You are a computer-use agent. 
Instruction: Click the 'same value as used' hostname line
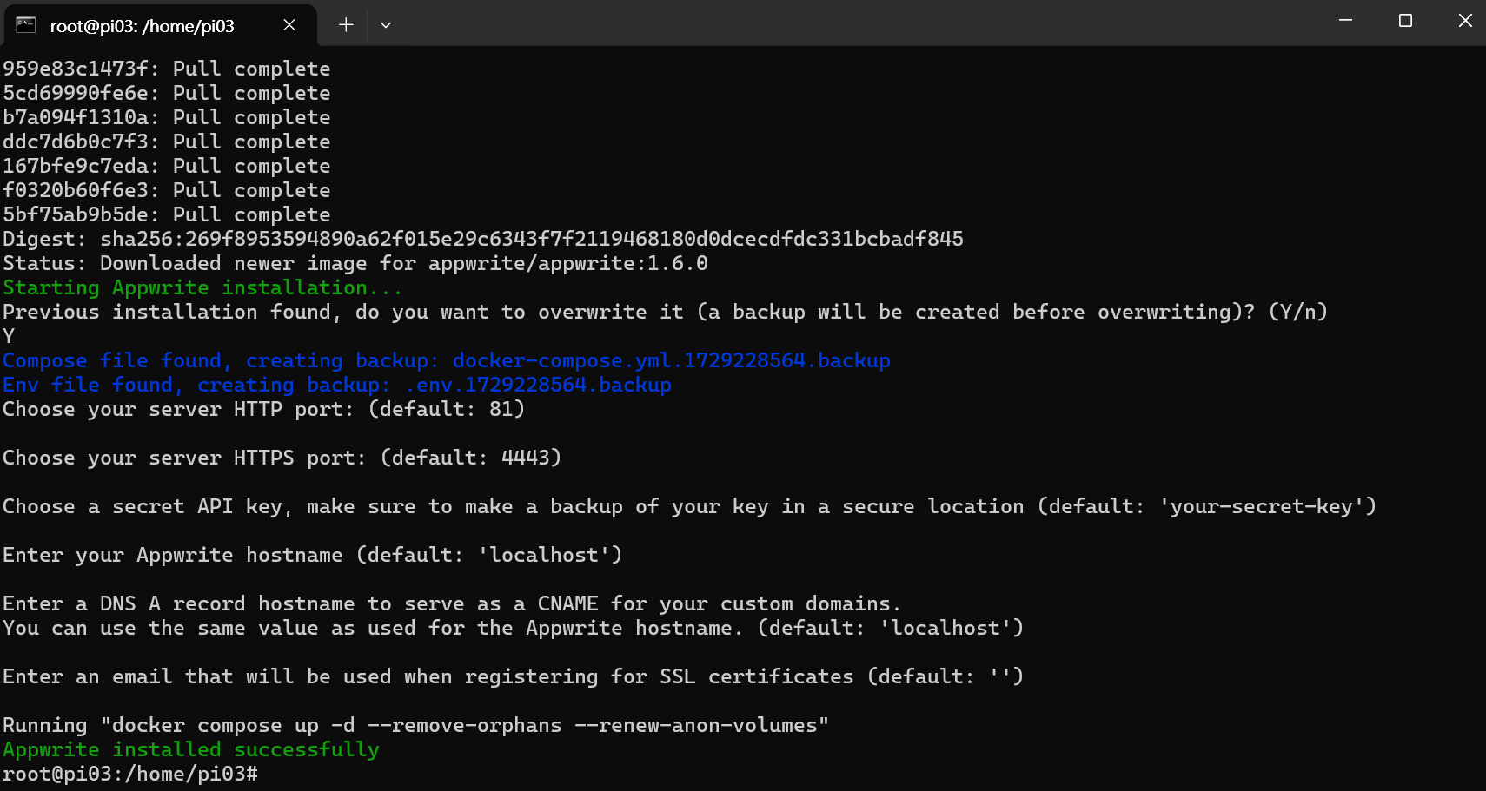tap(514, 628)
